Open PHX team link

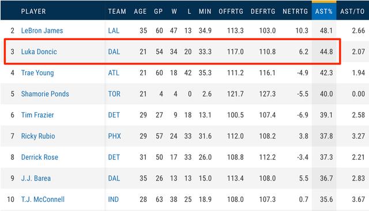click(114, 136)
